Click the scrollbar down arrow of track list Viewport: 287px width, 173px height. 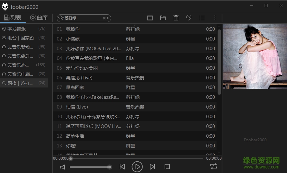[219, 153]
